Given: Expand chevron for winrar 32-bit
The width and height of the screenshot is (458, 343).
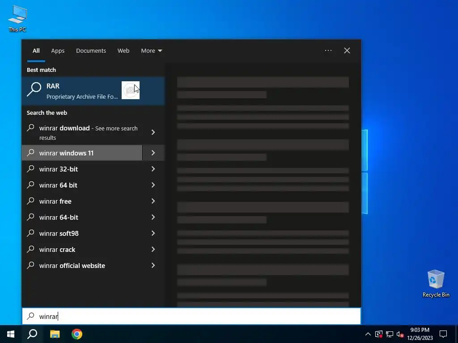Looking at the screenshot, I should coord(153,169).
